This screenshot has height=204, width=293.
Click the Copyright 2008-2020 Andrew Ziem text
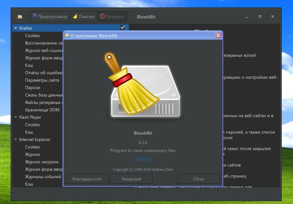point(143,169)
